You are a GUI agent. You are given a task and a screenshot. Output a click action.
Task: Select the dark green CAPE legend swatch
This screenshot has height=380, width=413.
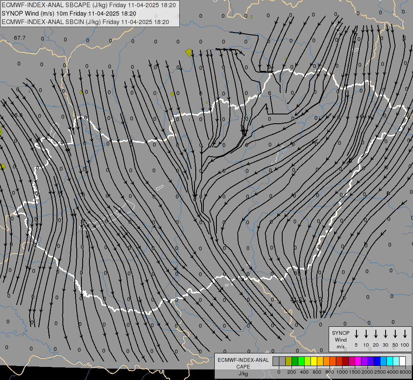295,361
